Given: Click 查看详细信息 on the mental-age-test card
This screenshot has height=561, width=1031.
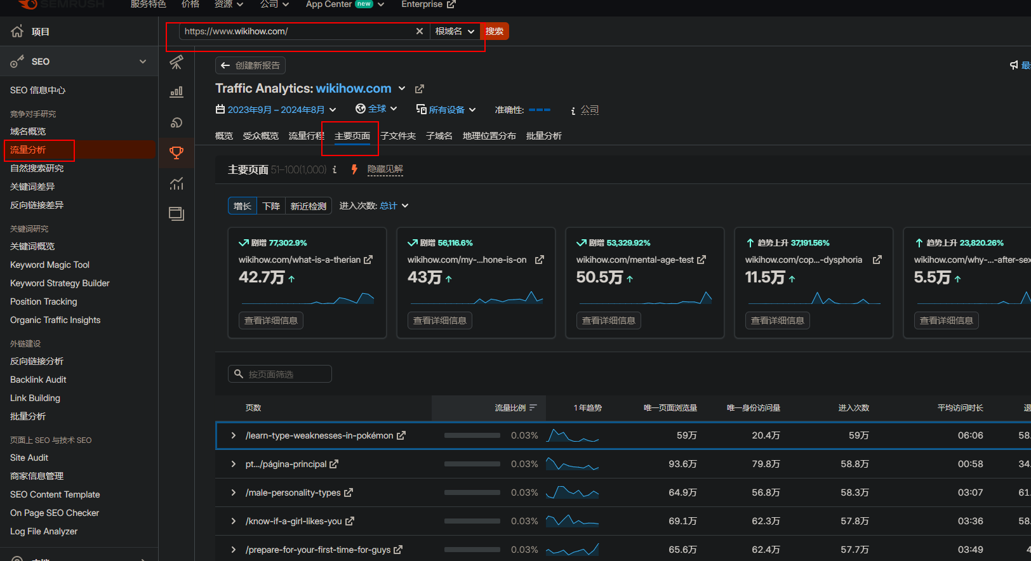Looking at the screenshot, I should (x=608, y=320).
